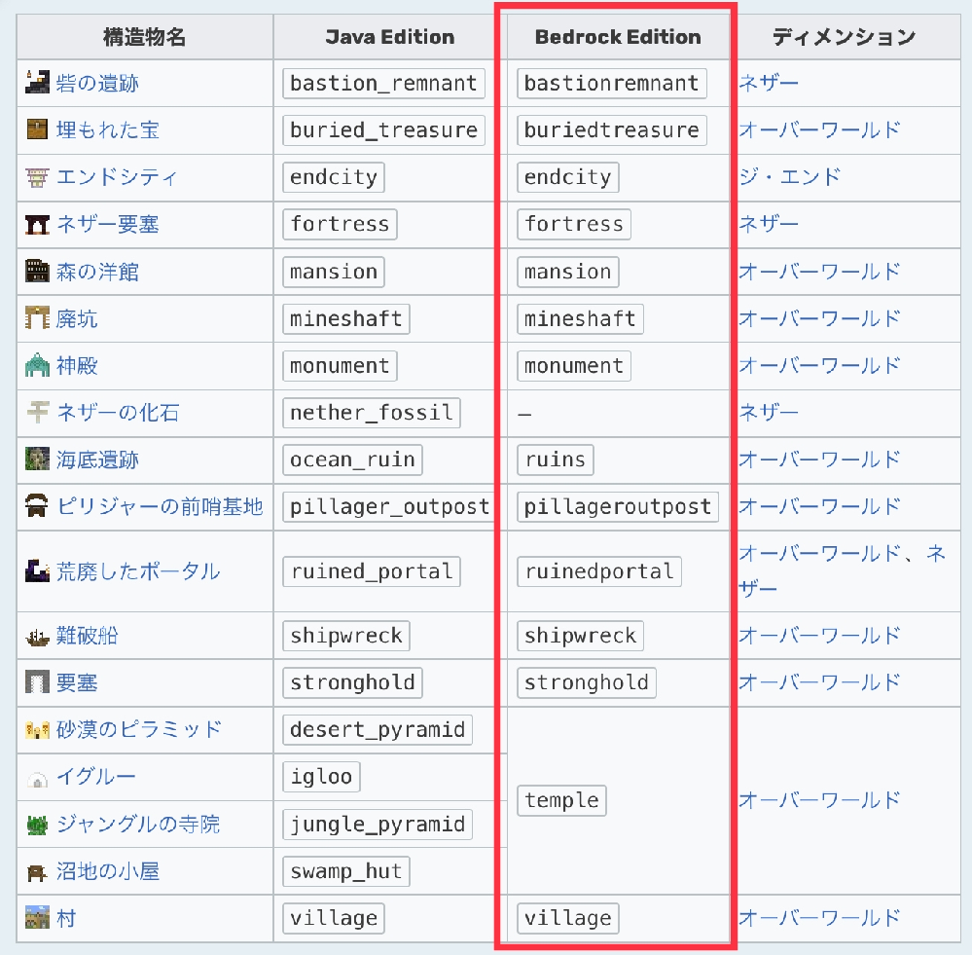Open the 埋もれた宝 link
This screenshot has height=955, width=972.
108,130
